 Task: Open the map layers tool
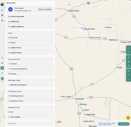click(128, 71)
